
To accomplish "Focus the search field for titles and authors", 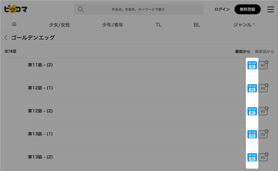I will [x=138, y=9].
